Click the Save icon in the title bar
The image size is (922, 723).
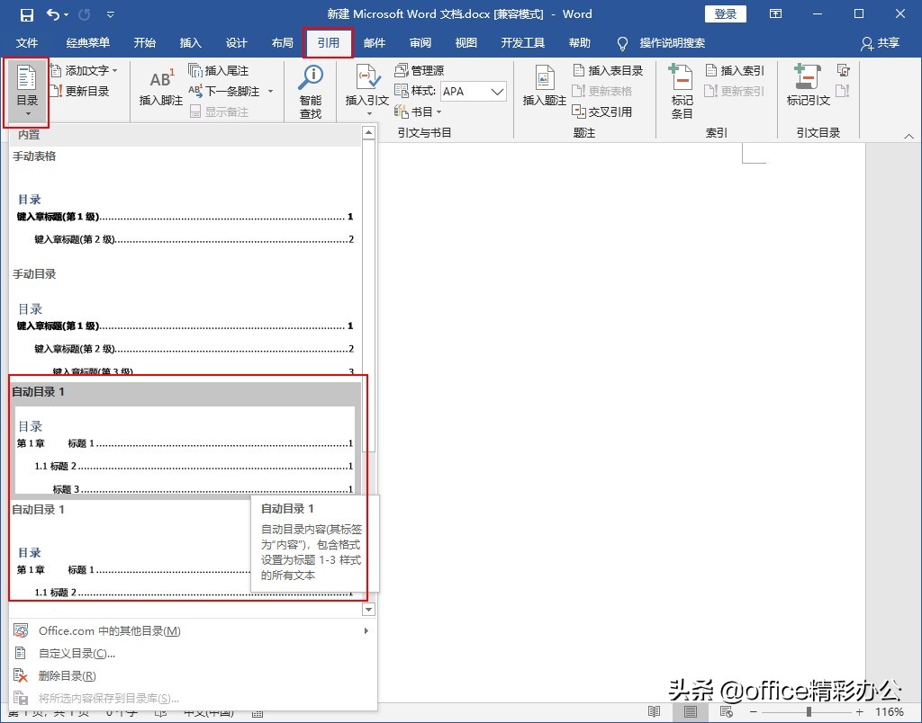pos(26,14)
